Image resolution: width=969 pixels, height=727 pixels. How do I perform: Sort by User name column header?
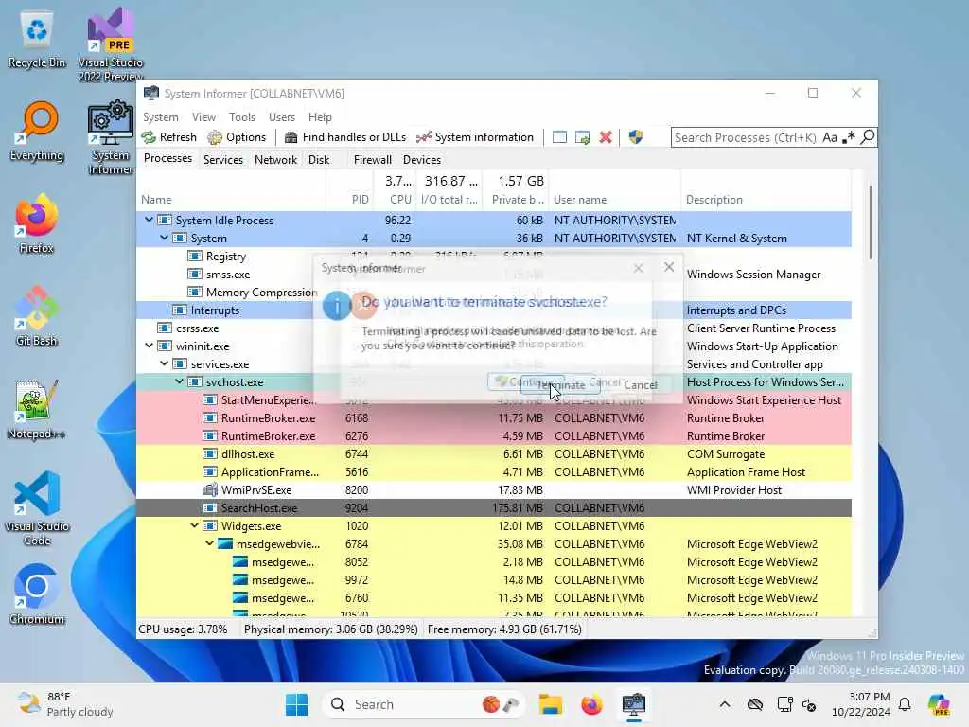[615, 190]
